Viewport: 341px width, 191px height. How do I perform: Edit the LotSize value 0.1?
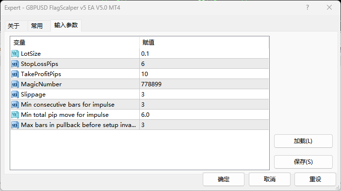204,54
